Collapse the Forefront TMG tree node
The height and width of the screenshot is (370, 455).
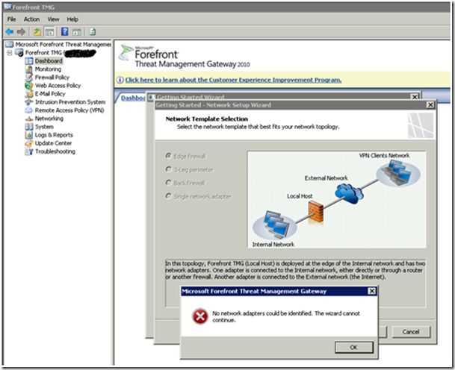coord(10,53)
